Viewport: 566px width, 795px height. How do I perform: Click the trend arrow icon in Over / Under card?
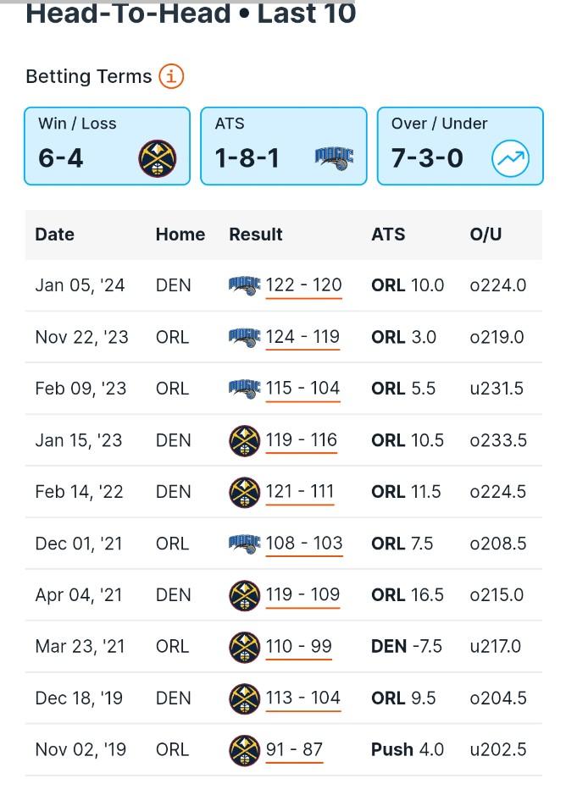pyautogui.click(x=510, y=158)
